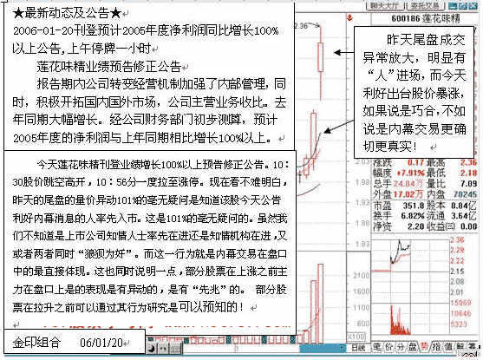Click the 日线 daily chart label
Image resolution: width=483 pixels, height=360 pixels.
coord(358,348)
